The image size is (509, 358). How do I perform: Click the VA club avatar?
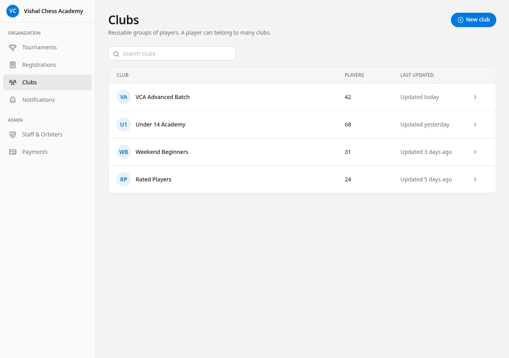pyautogui.click(x=124, y=97)
